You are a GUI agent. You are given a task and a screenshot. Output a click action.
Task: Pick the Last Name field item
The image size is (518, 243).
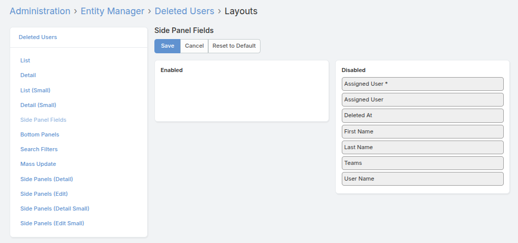pos(422,147)
